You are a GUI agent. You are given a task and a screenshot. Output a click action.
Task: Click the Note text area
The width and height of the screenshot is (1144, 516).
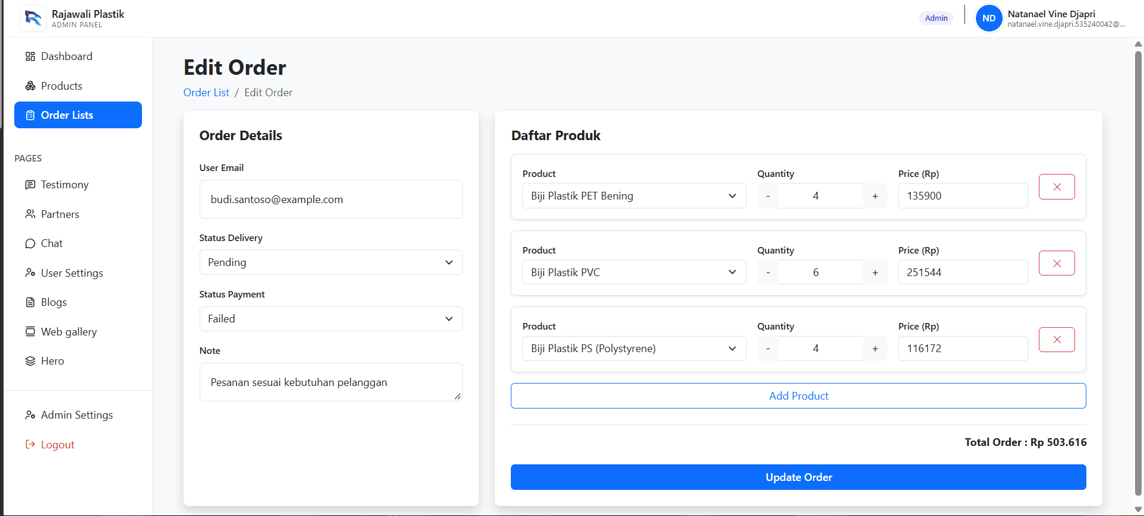tap(331, 382)
